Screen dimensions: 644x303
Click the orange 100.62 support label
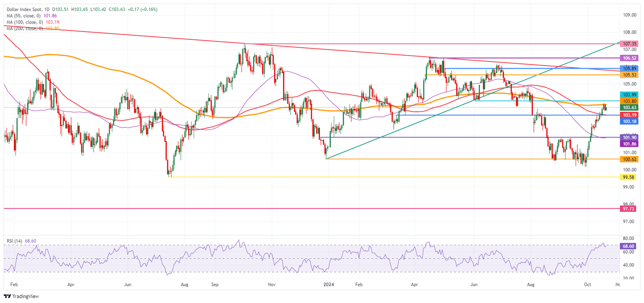629,159
